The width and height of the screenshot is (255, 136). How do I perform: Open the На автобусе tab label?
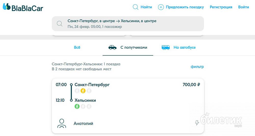pyautogui.click(x=184, y=48)
